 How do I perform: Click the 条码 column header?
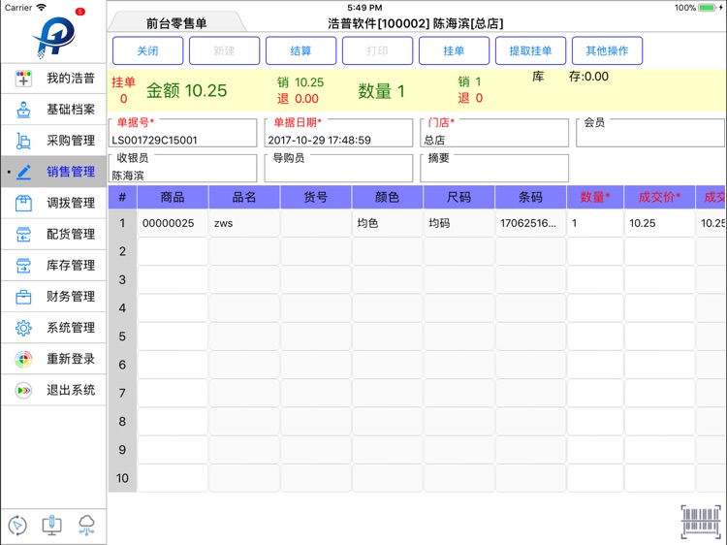(x=530, y=197)
